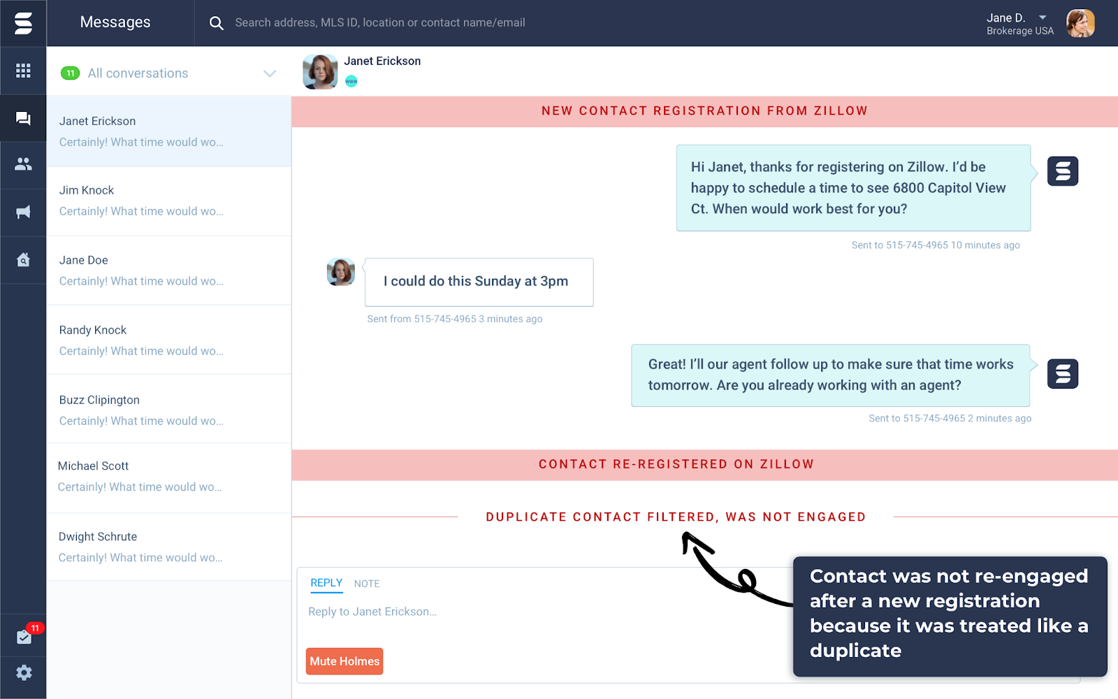1118x699 pixels.
Task: Open Dwight Schrute conversation
Action: pyautogui.click(x=168, y=547)
